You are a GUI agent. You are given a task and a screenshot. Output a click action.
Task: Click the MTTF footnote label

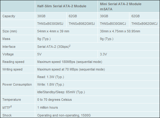pos(7,107)
